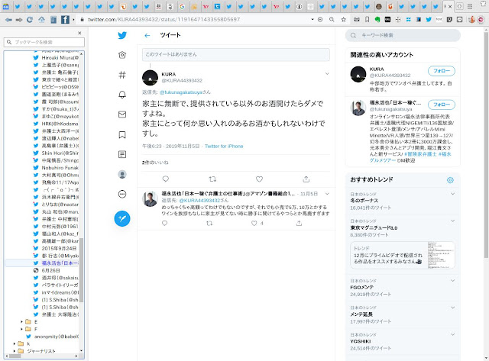Open caret menu for 冬のボーナス trend
489x361 pixels.
[452, 194]
